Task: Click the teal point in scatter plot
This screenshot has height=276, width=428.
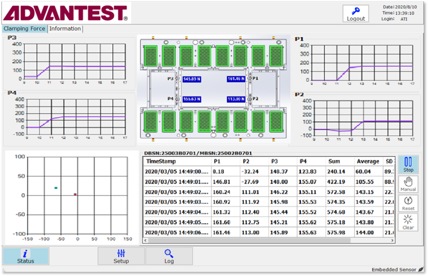Action: pos(56,188)
